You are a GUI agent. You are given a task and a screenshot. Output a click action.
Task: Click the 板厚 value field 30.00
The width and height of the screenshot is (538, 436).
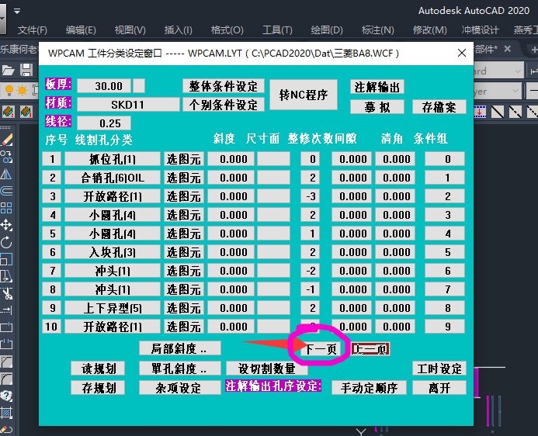pyautogui.click(x=104, y=85)
